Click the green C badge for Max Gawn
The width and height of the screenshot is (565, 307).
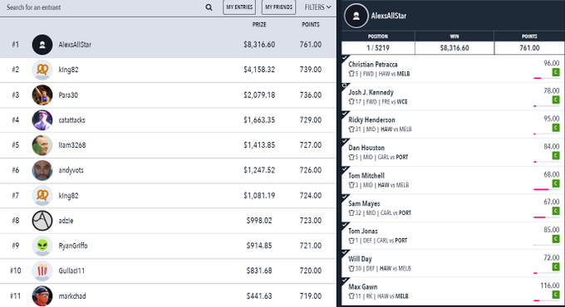tap(556, 295)
